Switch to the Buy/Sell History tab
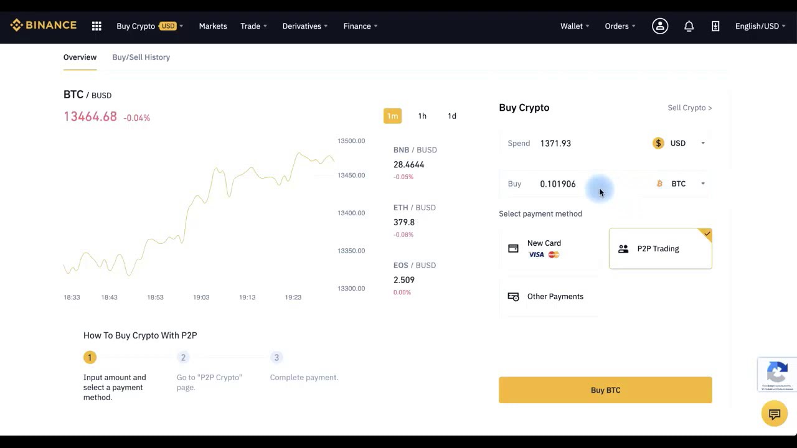The height and width of the screenshot is (448, 797). 141,57
